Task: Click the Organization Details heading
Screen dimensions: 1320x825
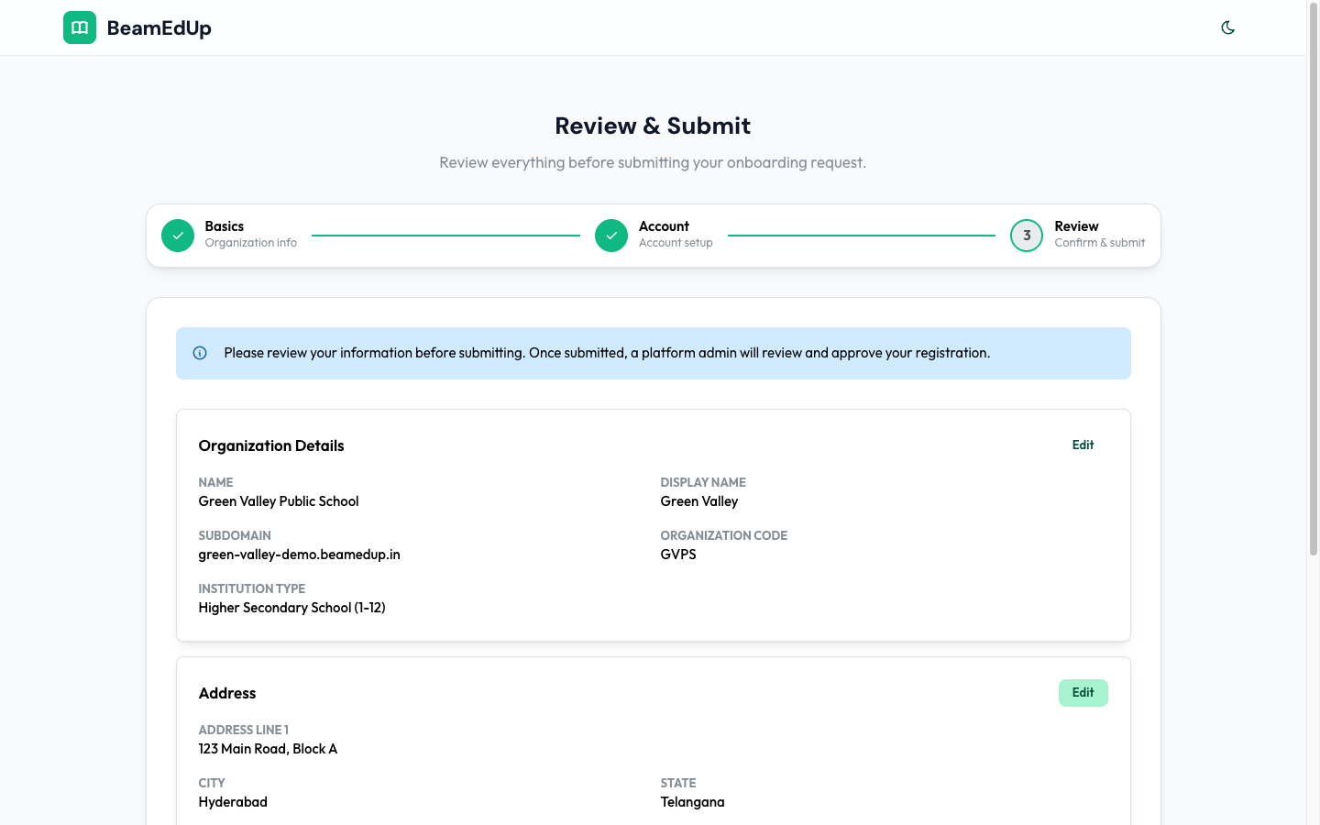Action: [x=271, y=445]
